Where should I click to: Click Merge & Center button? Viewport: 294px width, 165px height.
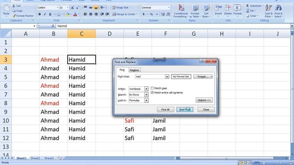(x=125, y=14)
